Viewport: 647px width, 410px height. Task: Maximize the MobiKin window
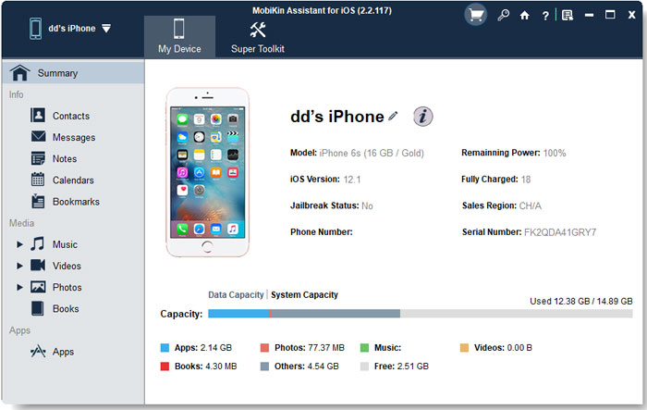coord(610,15)
